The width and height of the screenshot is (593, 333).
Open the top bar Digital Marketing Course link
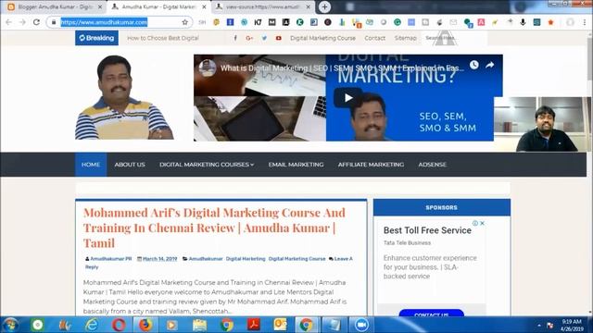tap(322, 38)
